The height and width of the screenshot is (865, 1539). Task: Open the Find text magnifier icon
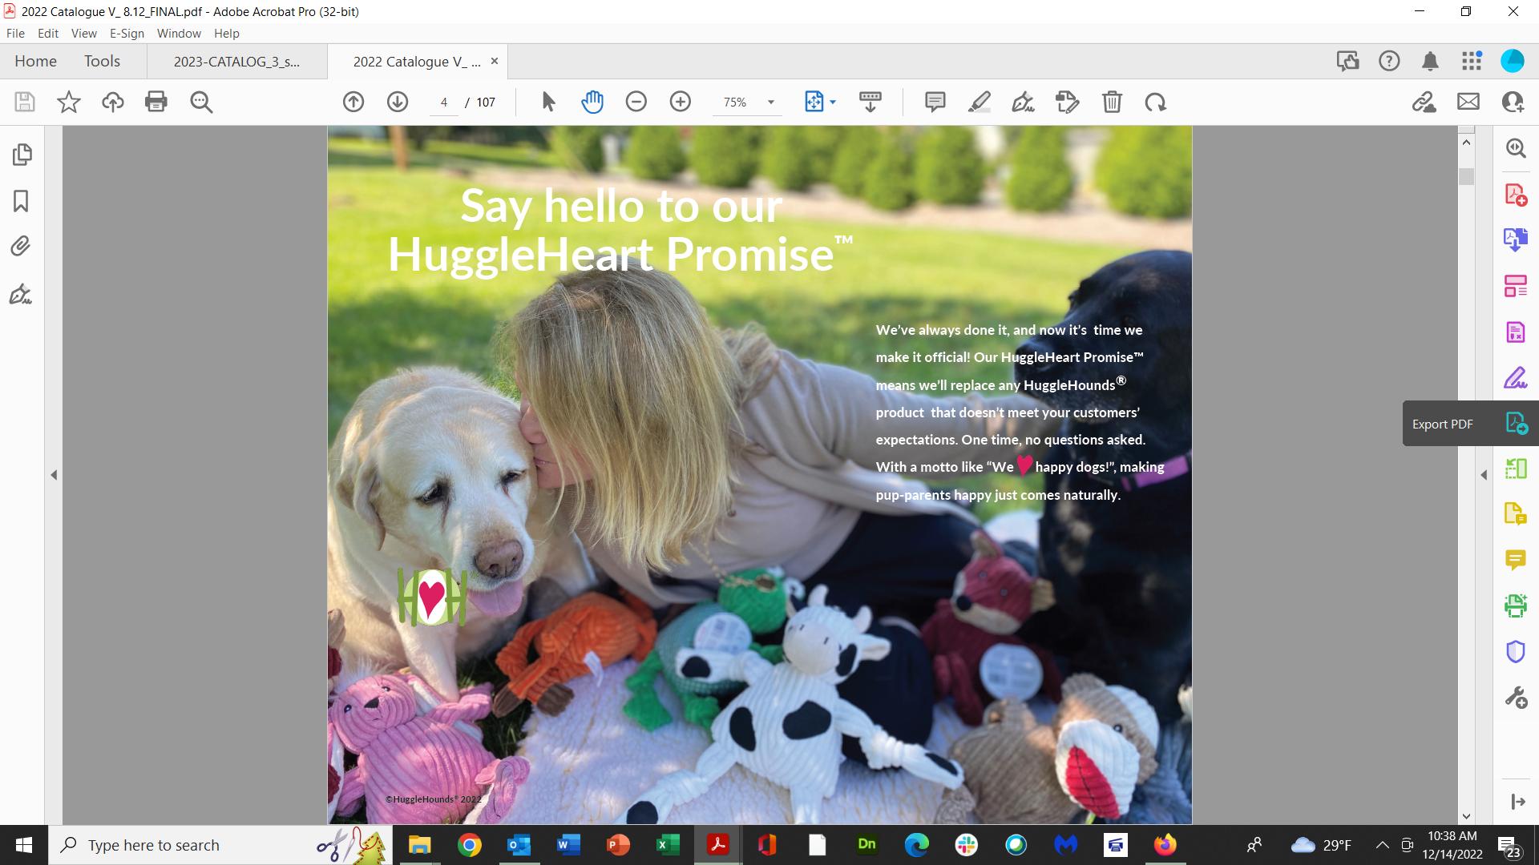pos(201,102)
